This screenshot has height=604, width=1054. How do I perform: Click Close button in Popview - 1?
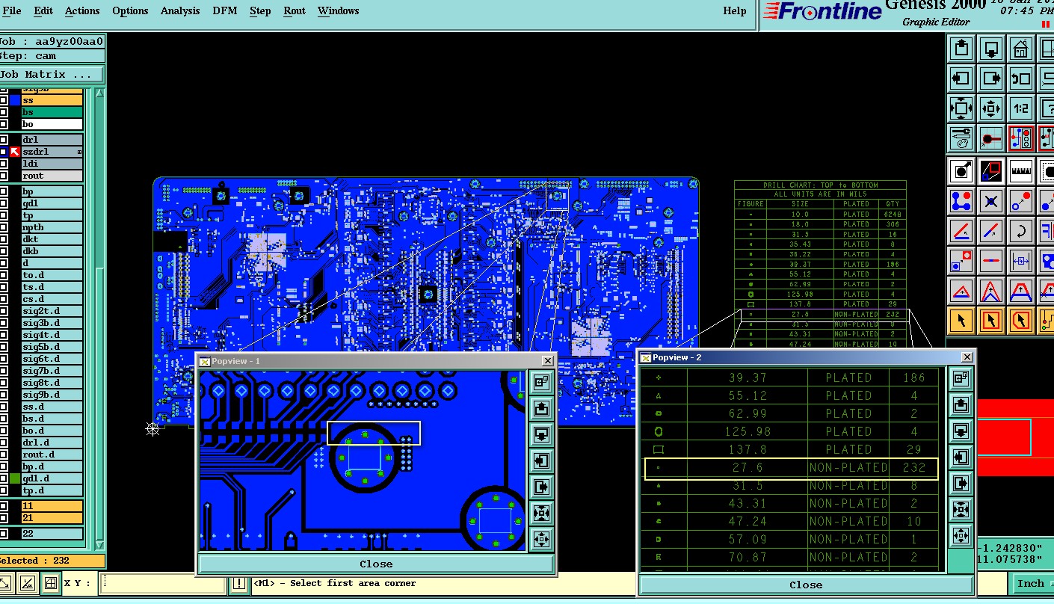click(x=376, y=564)
